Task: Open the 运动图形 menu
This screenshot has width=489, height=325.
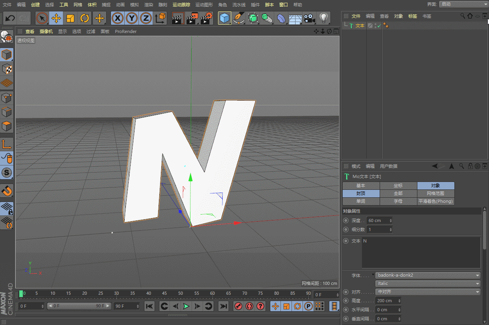Action: point(204,5)
